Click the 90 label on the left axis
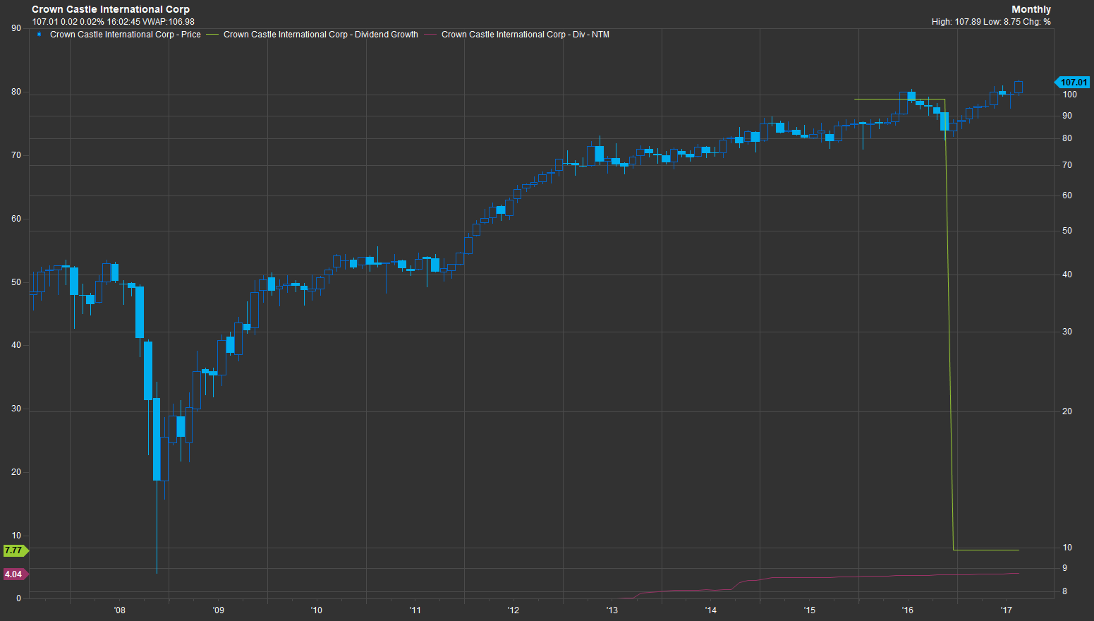Screen dimensions: 1094x621 point(16,28)
